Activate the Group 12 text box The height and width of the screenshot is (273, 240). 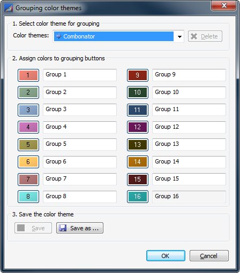pos(189,127)
